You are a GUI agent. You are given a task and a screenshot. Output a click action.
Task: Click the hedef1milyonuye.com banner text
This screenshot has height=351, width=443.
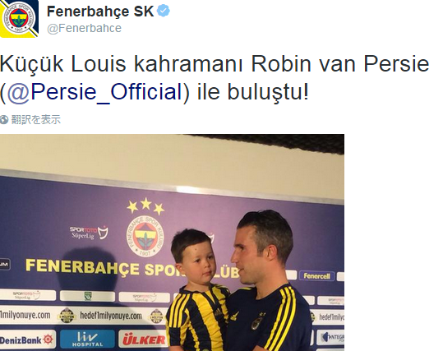click(111, 316)
